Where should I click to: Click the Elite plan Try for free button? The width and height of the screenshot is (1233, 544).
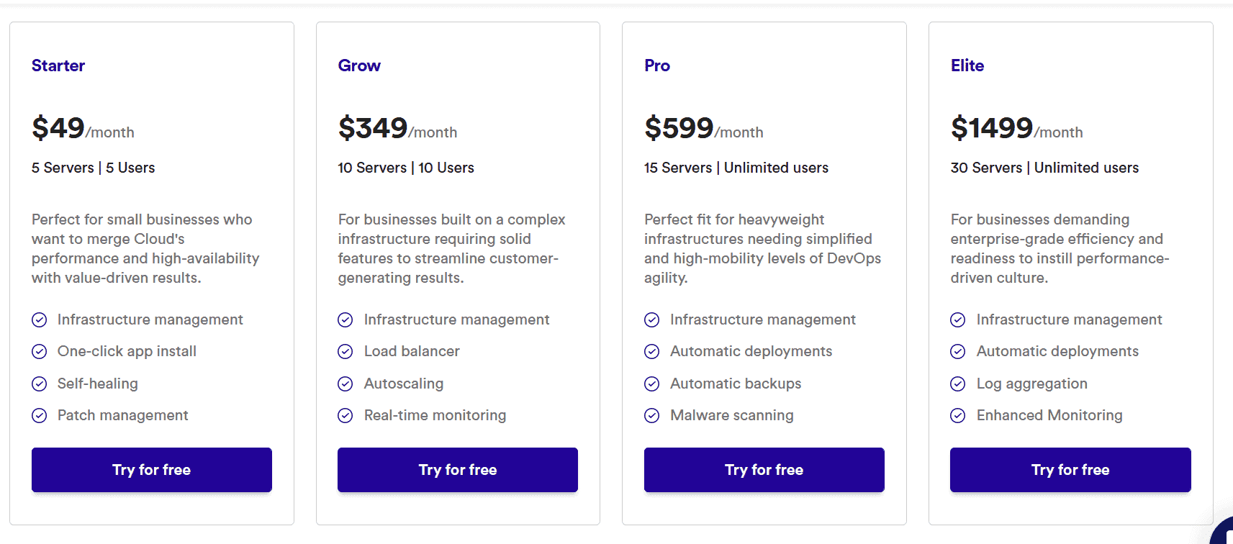pos(1070,470)
